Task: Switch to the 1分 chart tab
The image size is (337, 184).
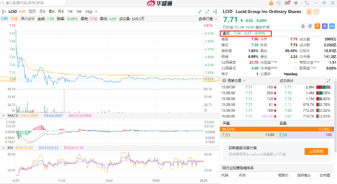Action: click(70, 12)
